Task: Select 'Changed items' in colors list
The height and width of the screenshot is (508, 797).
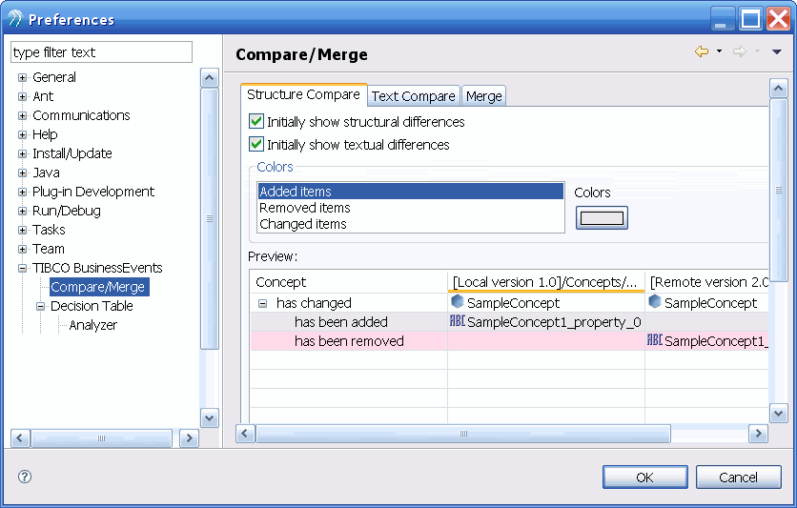Action: [x=411, y=224]
